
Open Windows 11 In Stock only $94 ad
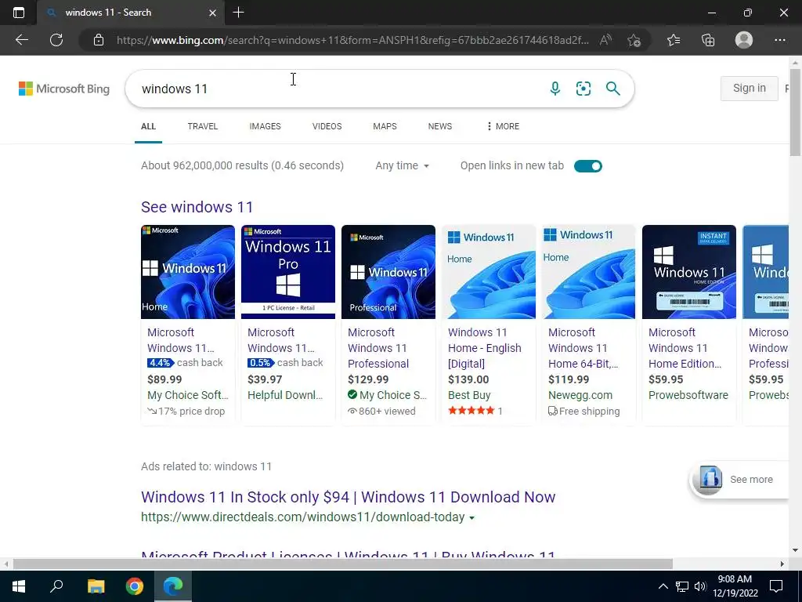(x=348, y=496)
